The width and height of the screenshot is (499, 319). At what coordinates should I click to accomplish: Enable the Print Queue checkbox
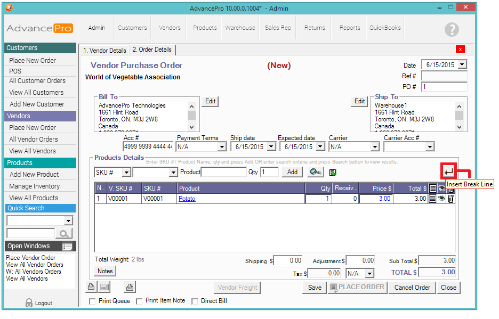(x=92, y=301)
